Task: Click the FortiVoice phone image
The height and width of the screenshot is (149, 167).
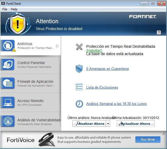Action: coord(47,140)
